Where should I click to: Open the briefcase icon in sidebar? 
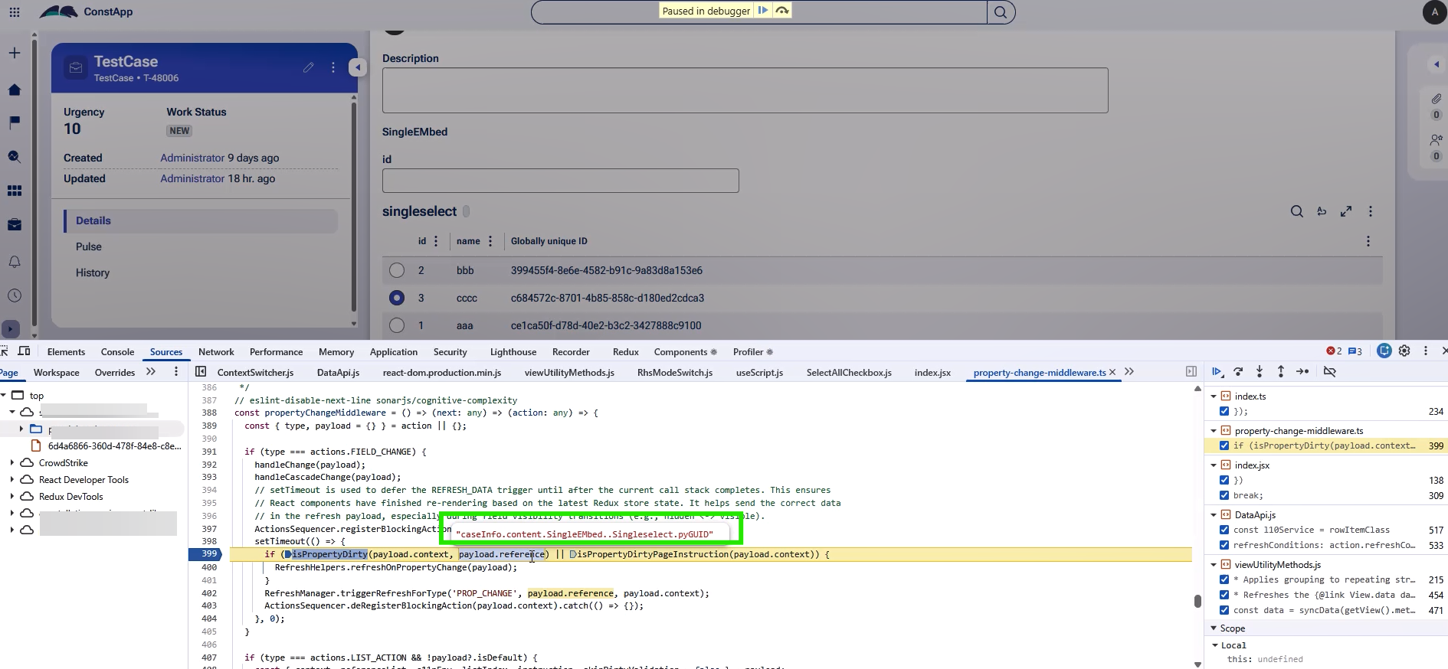(14, 224)
